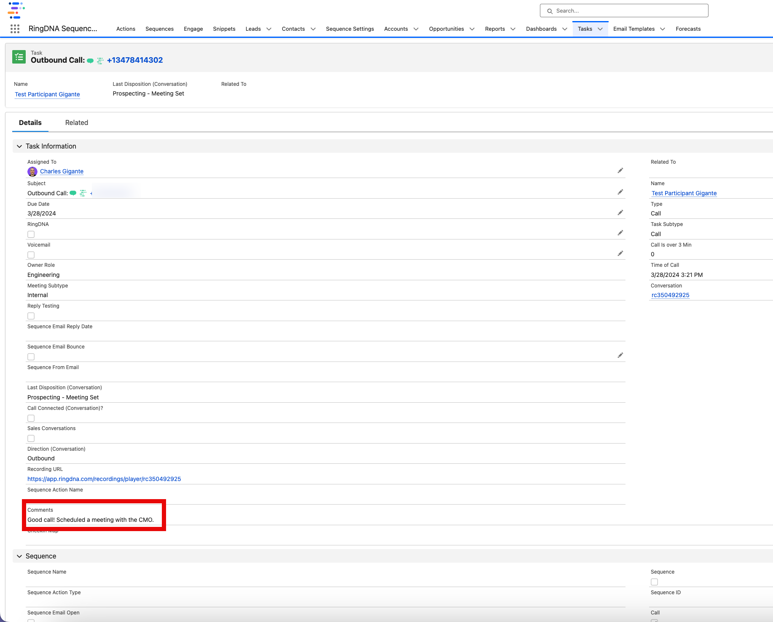
Task: Click the edit pencil for Voicemail field
Action: [x=620, y=253]
